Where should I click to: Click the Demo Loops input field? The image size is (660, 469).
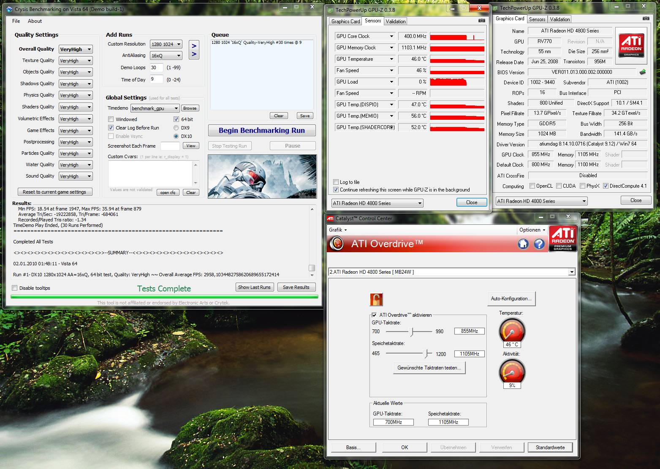click(x=157, y=67)
